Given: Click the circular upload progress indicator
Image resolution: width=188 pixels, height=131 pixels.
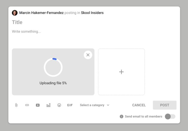Looking at the screenshot, I should (x=53, y=67).
